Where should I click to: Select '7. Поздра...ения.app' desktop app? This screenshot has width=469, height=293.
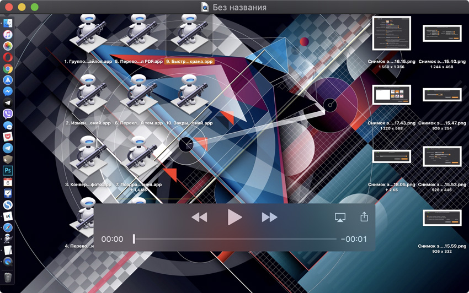138,156
